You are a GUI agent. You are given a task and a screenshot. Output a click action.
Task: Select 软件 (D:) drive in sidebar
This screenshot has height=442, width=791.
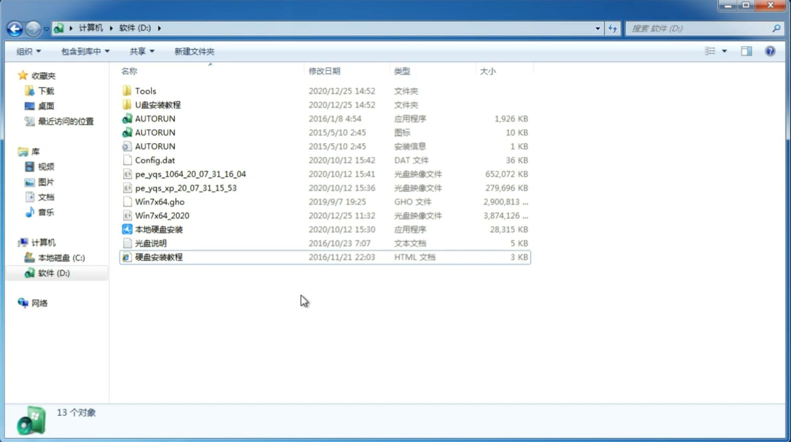[x=53, y=273]
